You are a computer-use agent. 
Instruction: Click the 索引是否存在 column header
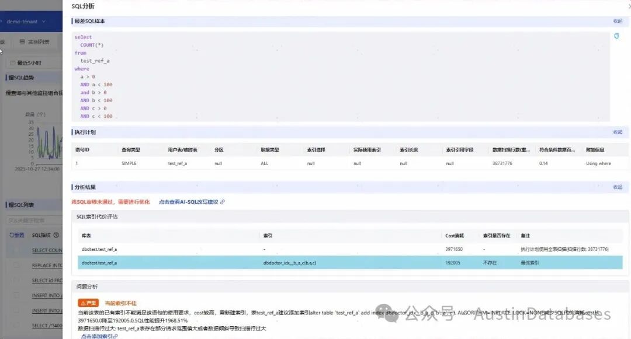click(x=497, y=236)
